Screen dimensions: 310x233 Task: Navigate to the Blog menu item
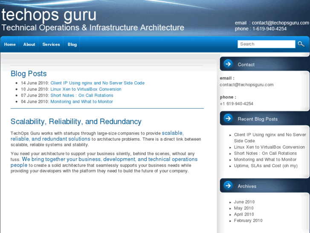(72, 44)
